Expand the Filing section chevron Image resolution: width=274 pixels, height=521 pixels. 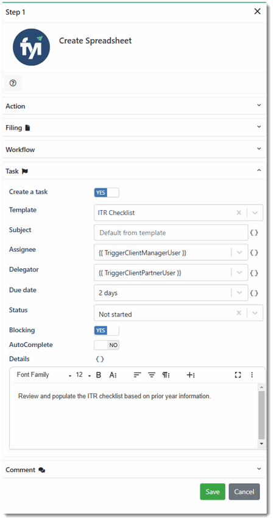[x=259, y=127]
